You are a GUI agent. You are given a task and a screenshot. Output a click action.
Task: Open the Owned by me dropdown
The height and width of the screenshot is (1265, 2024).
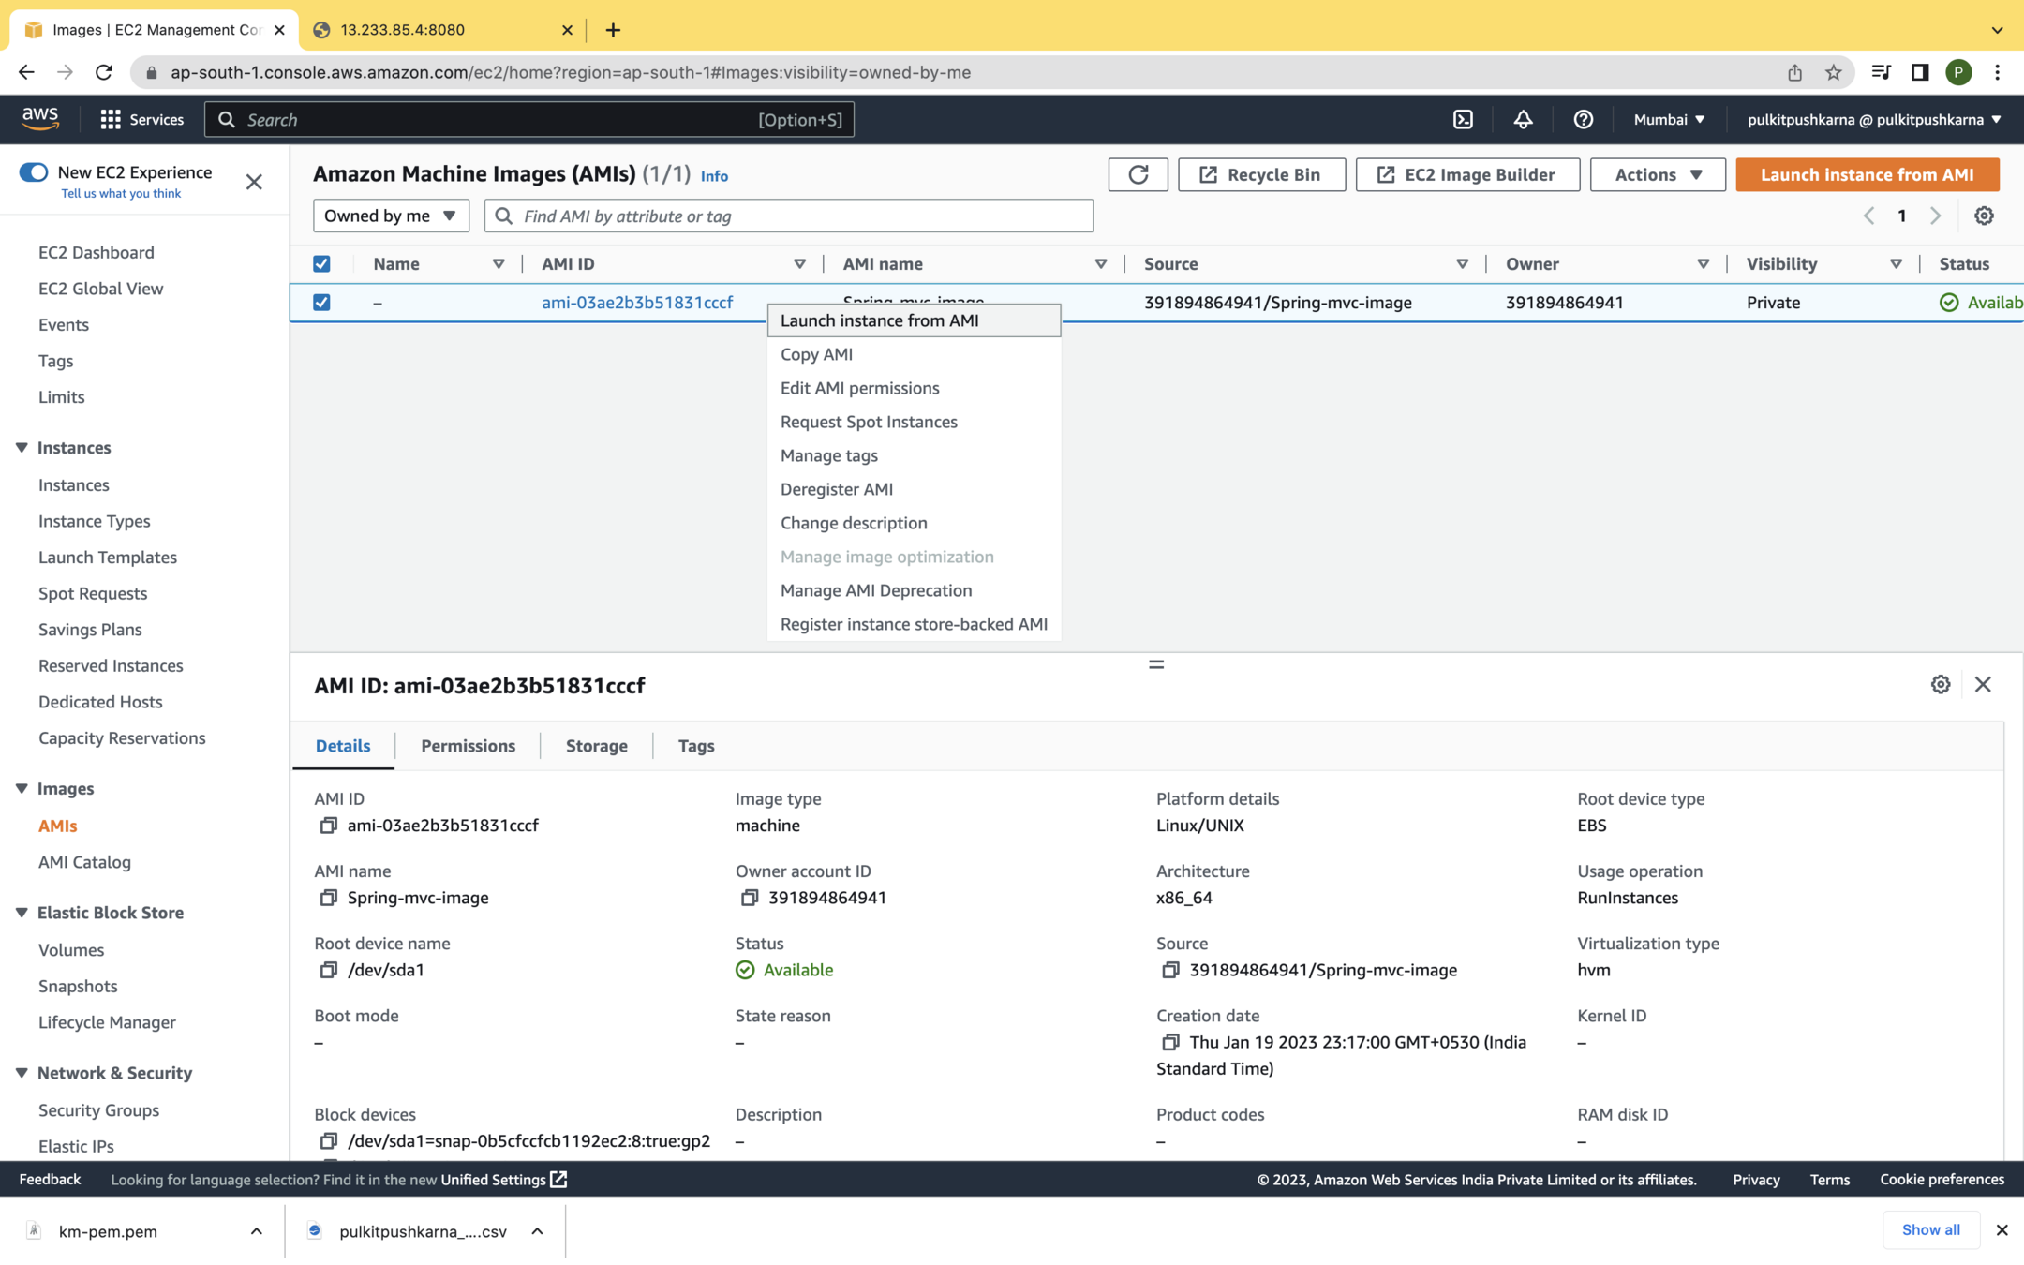[x=390, y=216]
